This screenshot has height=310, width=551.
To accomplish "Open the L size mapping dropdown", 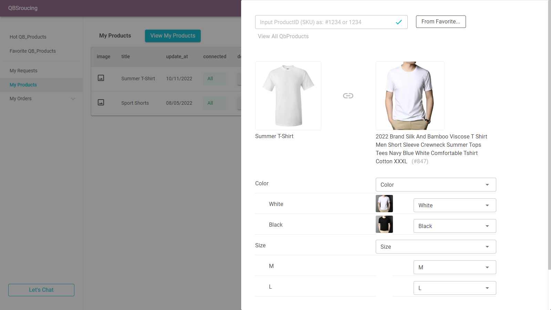I will click(x=454, y=288).
